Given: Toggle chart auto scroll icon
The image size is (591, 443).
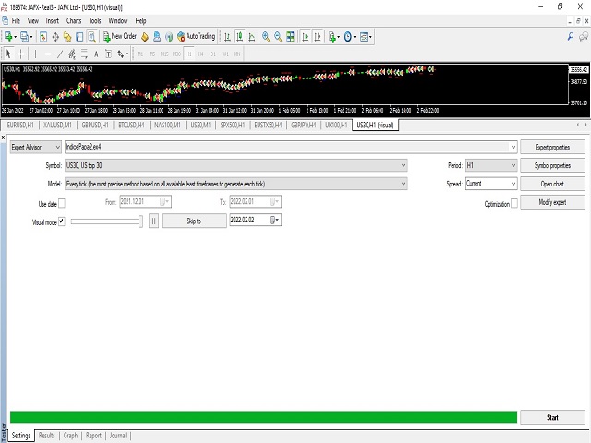Looking at the screenshot, I should (306, 37).
